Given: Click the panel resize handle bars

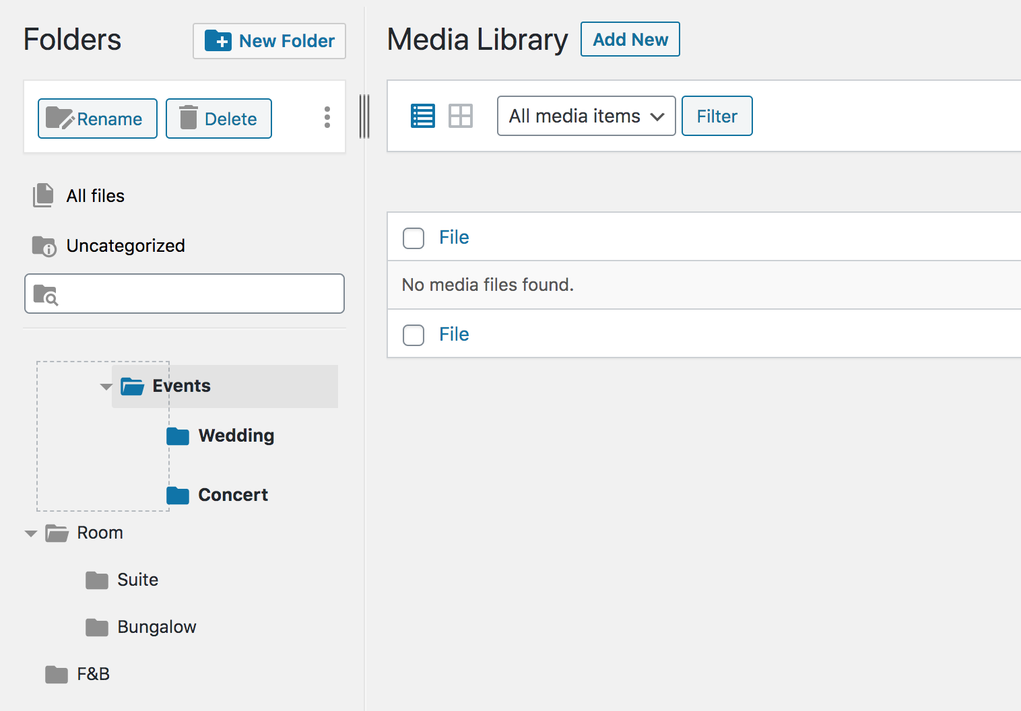Looking at the screenshot, I should pyautogui.click(x=364, y=116).
